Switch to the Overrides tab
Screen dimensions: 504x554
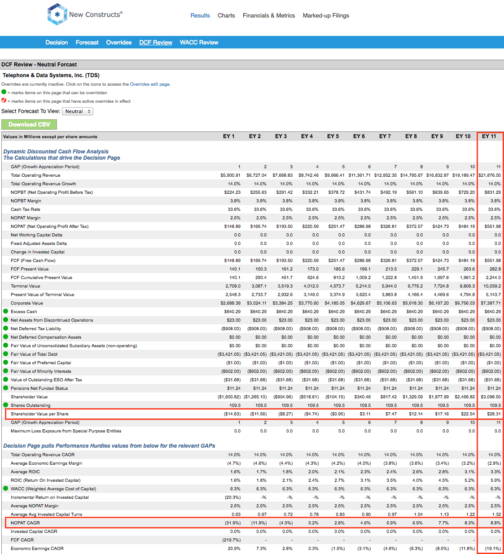[x=119, y=42]
